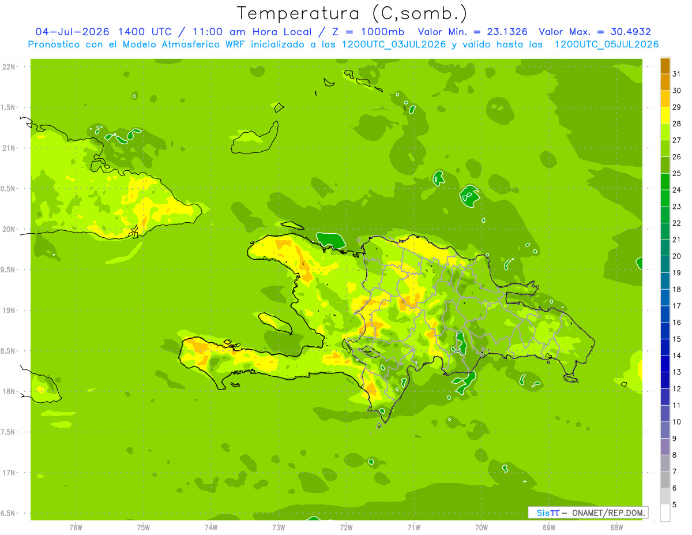The height and width of the screenshot is (535, 692).
Task: Pick the purple colorbar band between 9 and 10
Action: click(665, 430)
